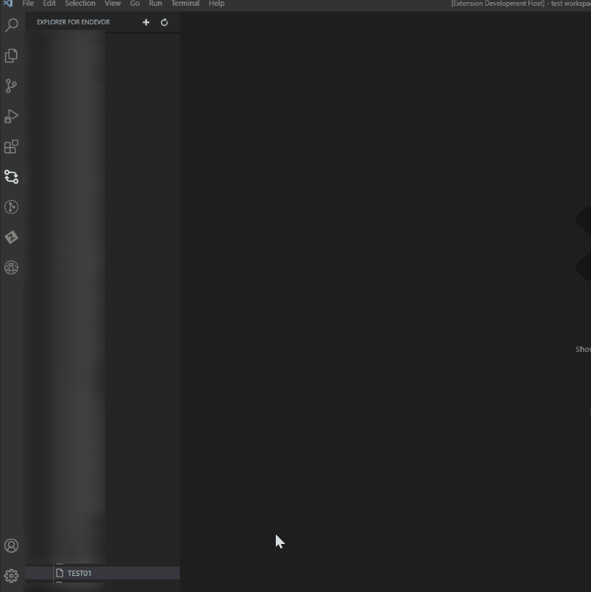Open the Run and Debug view

pos(12,116)
